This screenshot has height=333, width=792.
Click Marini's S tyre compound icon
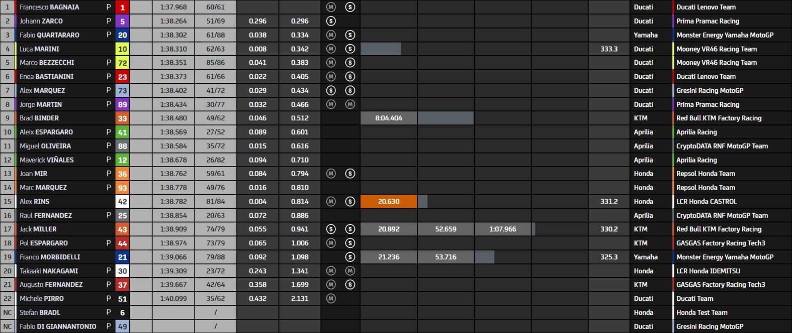click(350, 49)
